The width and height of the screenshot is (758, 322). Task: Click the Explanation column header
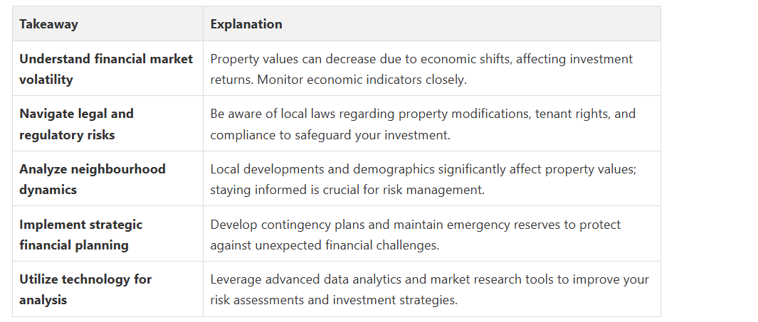[432, 23]
